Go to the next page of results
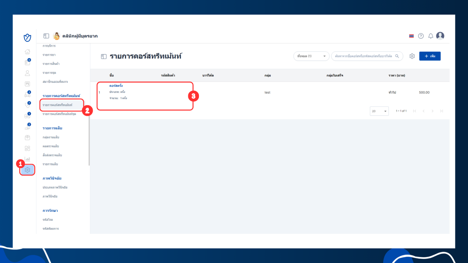 point(433,111)
